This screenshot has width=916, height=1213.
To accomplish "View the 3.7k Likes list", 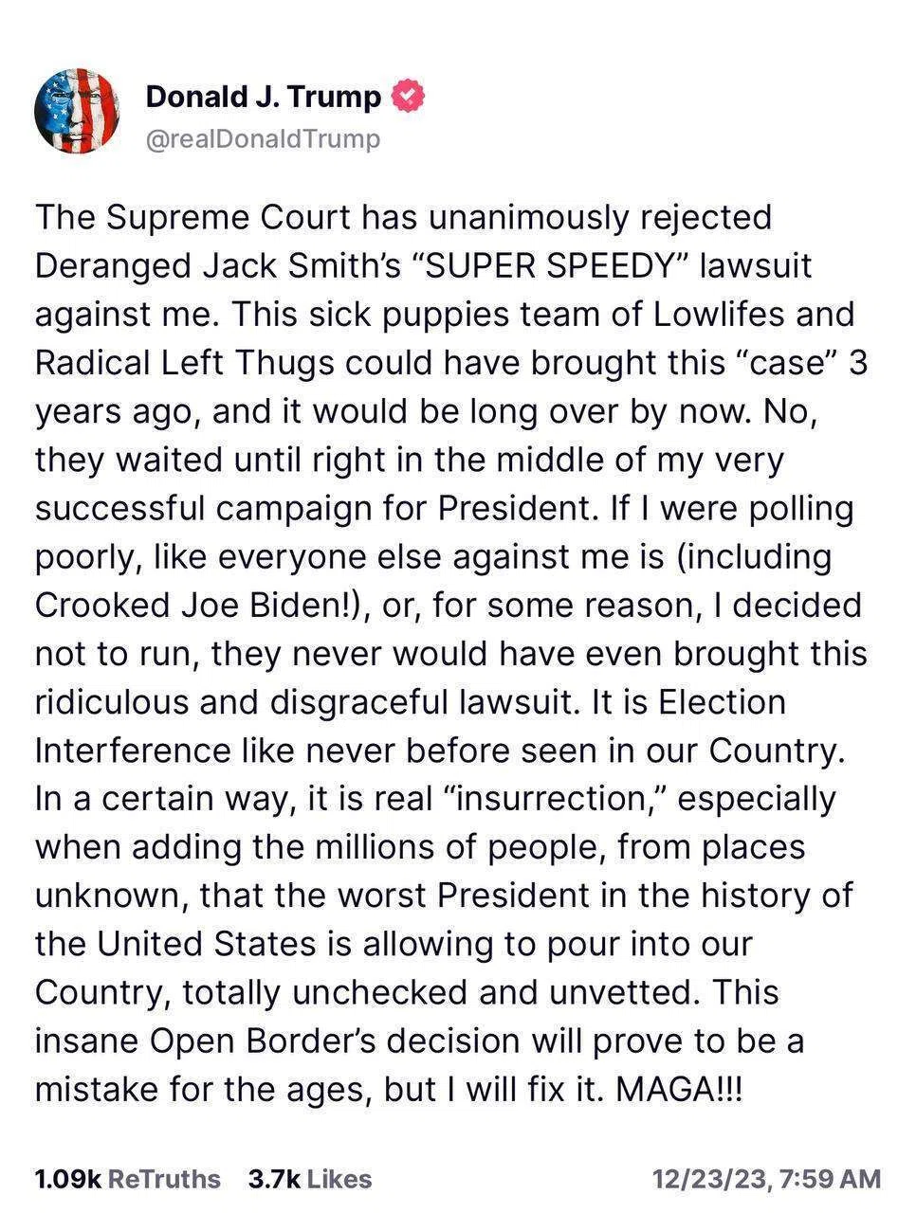I will [x=310, y=1179].
